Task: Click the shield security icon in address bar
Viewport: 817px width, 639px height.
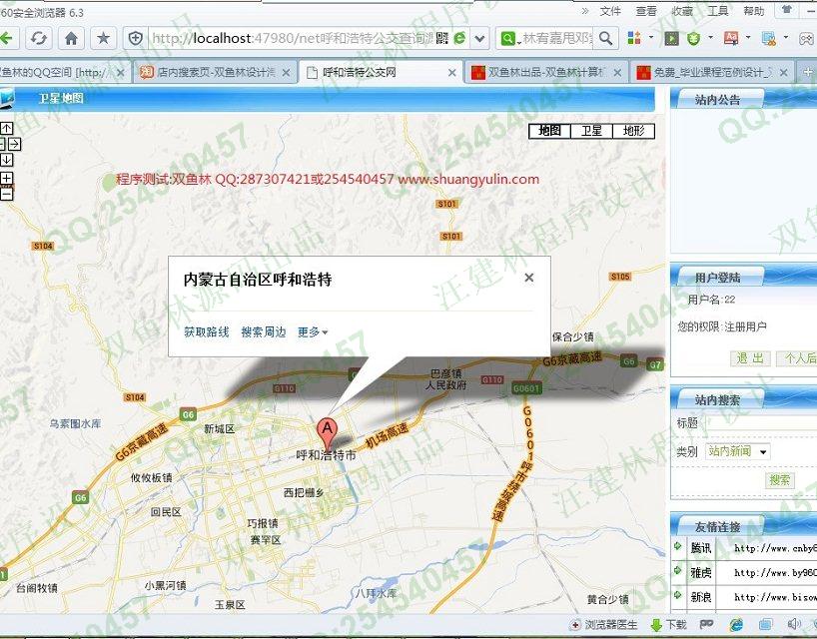Action: point(136,38)
